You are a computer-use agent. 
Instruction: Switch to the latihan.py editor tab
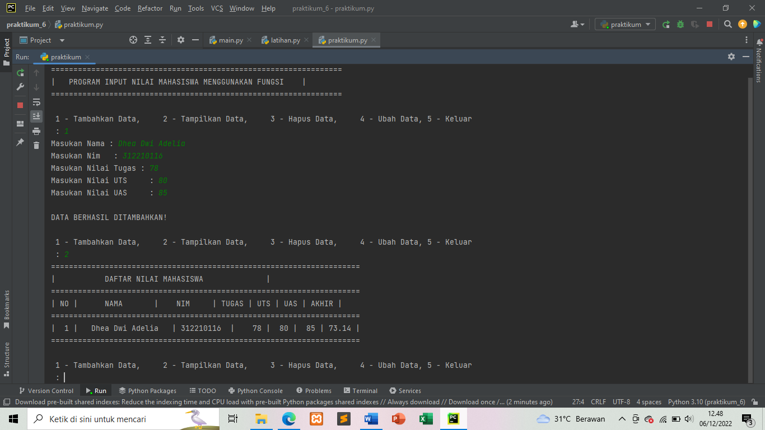(x=283, y=40)
